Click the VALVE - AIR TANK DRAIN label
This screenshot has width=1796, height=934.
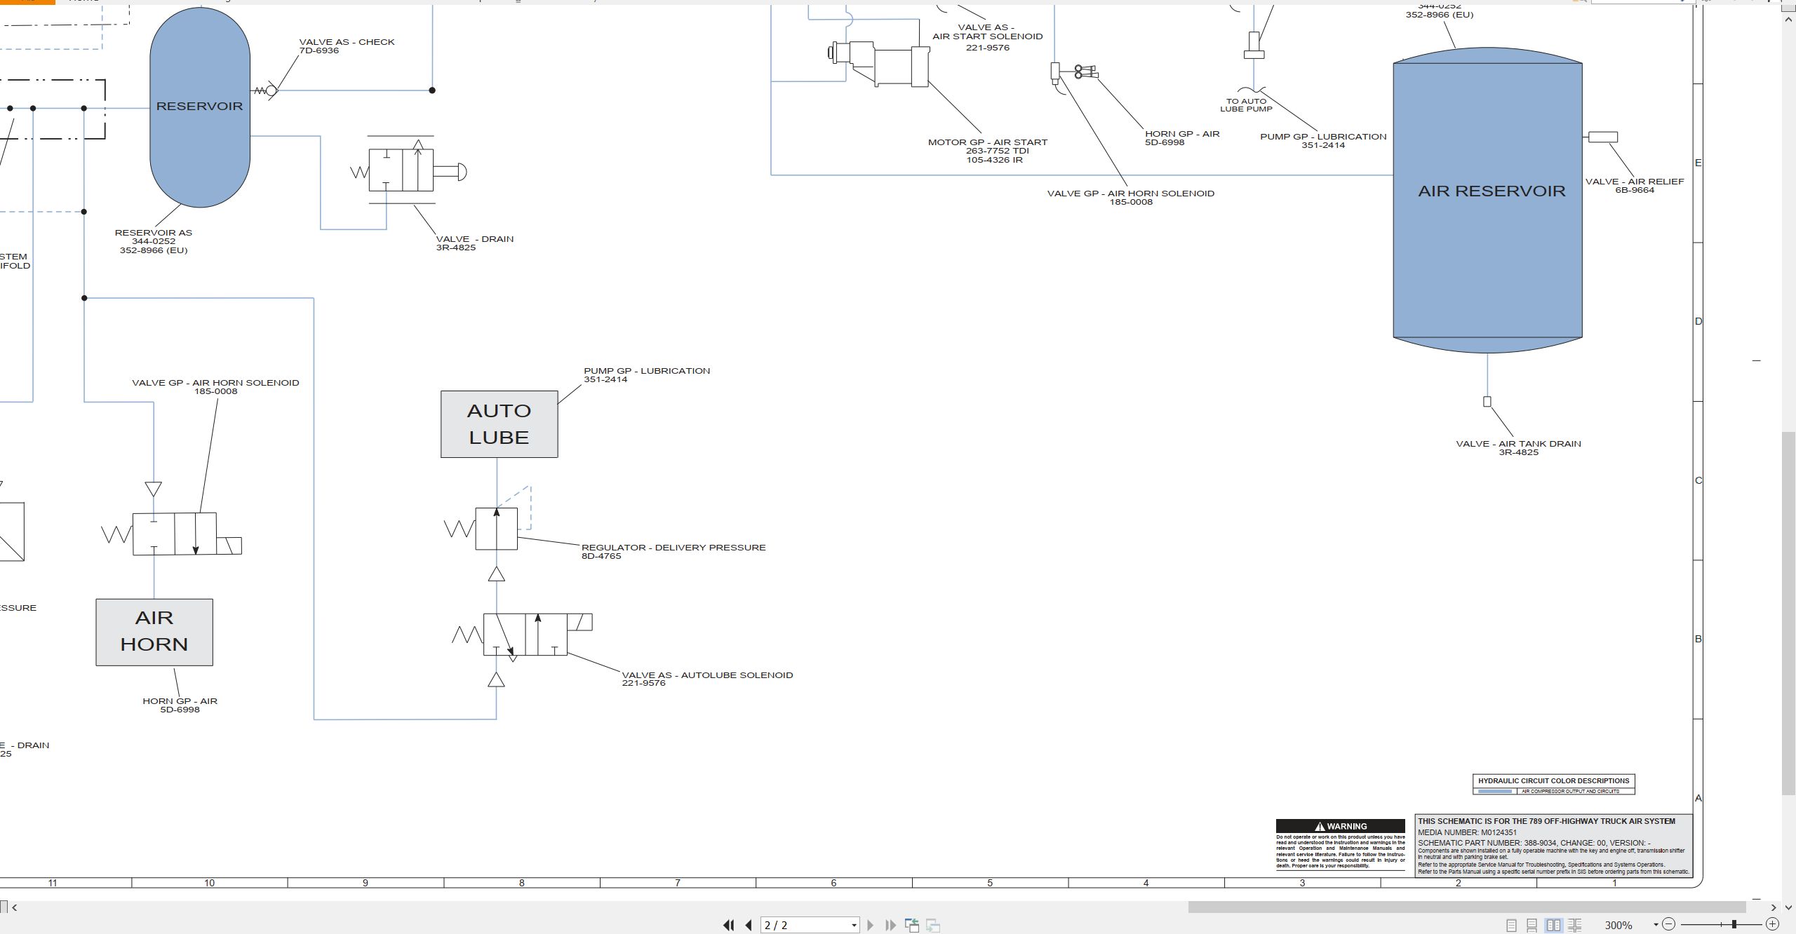pos(1519,447)
